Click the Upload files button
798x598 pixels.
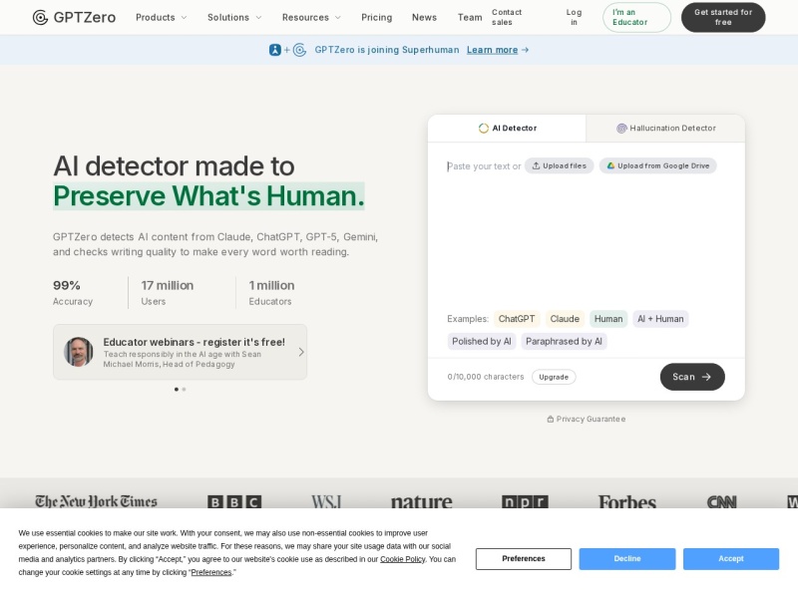[x=560, y=165]
